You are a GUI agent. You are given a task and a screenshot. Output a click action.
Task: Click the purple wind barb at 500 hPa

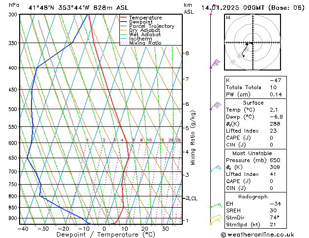(x=215, y=106)
